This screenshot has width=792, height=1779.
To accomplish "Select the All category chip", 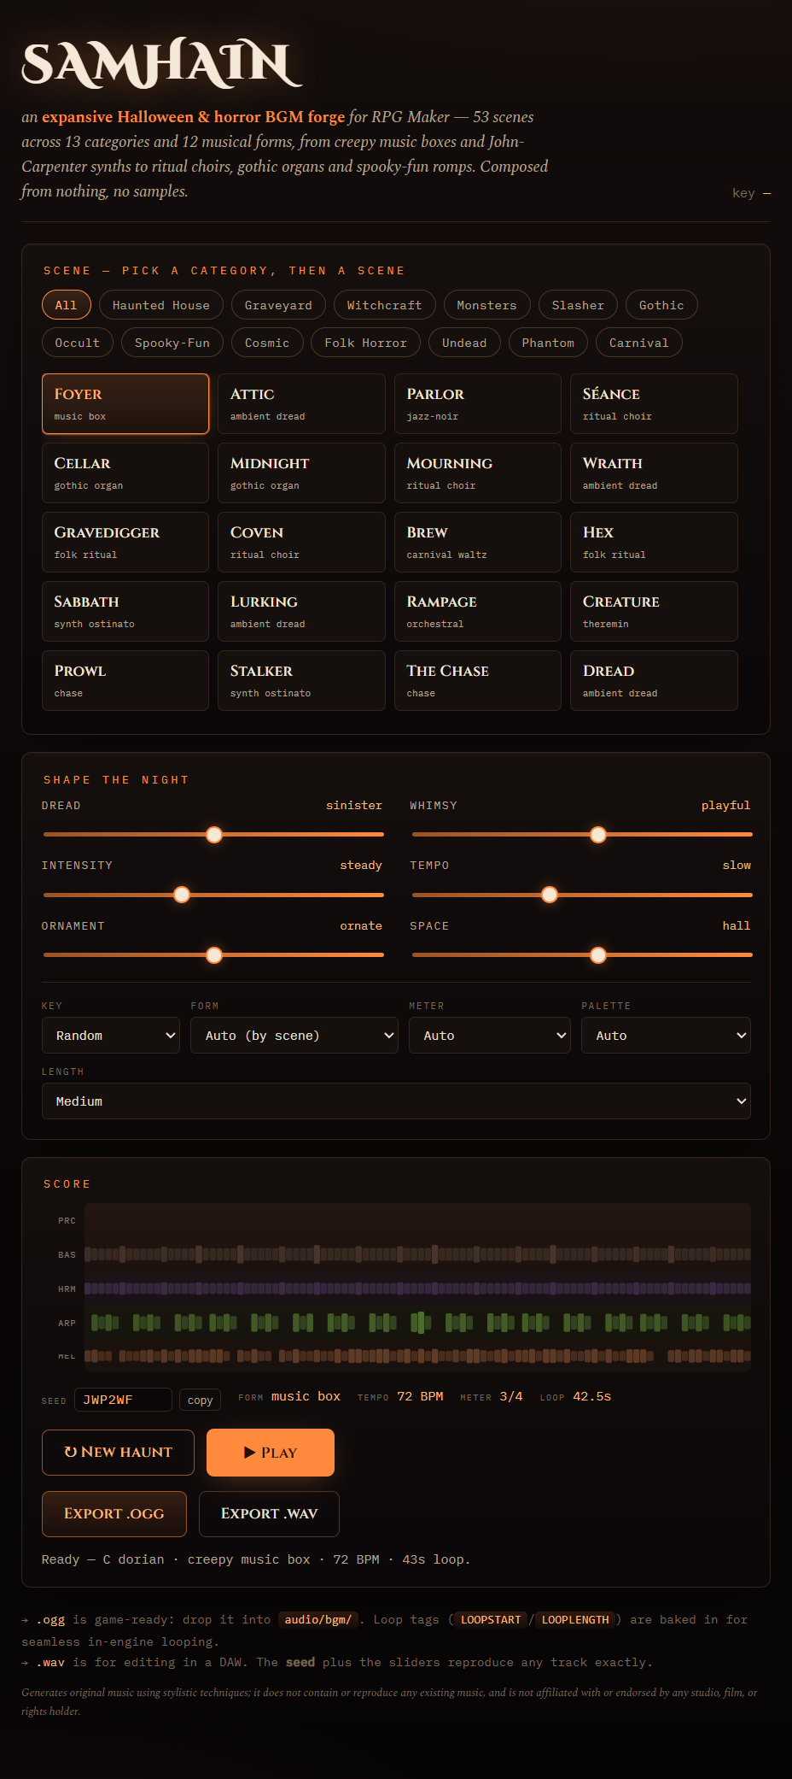I will pos(66,305).
